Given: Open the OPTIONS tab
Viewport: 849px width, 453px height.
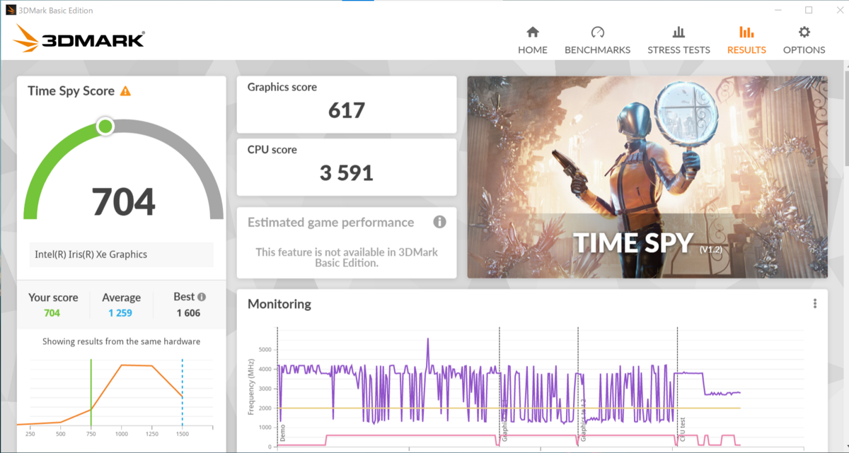Looking at the screenshot, I should [804, 40].
